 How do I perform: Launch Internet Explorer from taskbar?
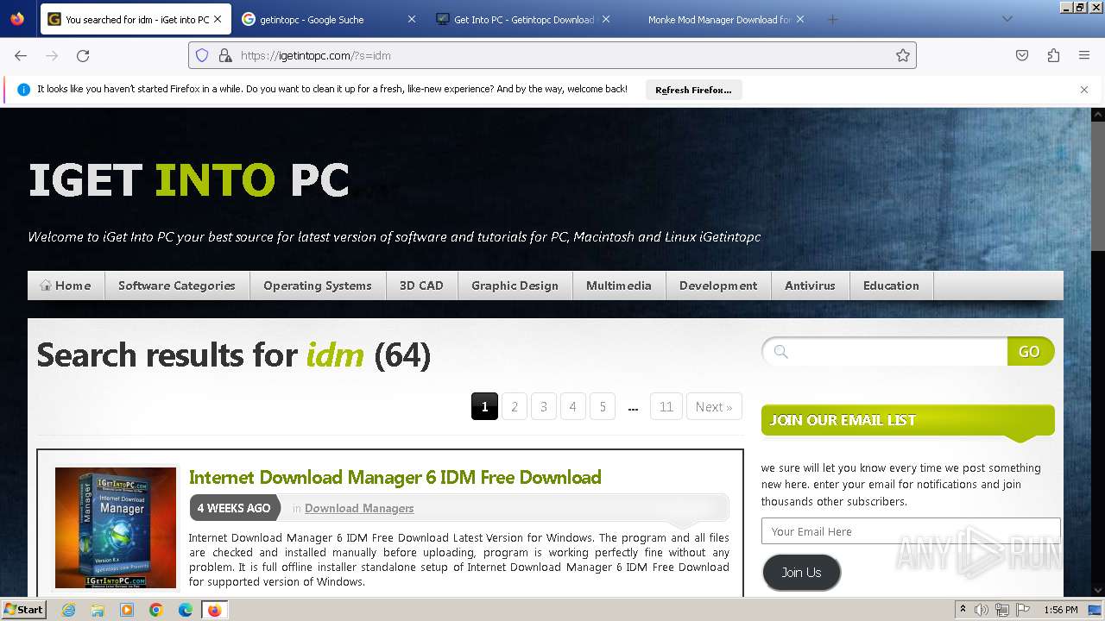point(69,610)
